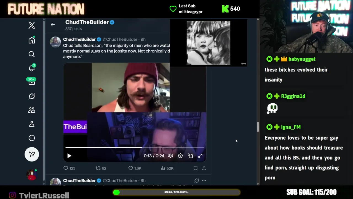
Task: Open Grok action on second post
Action: coord(196,180)
